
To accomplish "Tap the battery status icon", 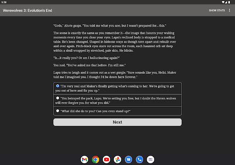I will 229,2.
